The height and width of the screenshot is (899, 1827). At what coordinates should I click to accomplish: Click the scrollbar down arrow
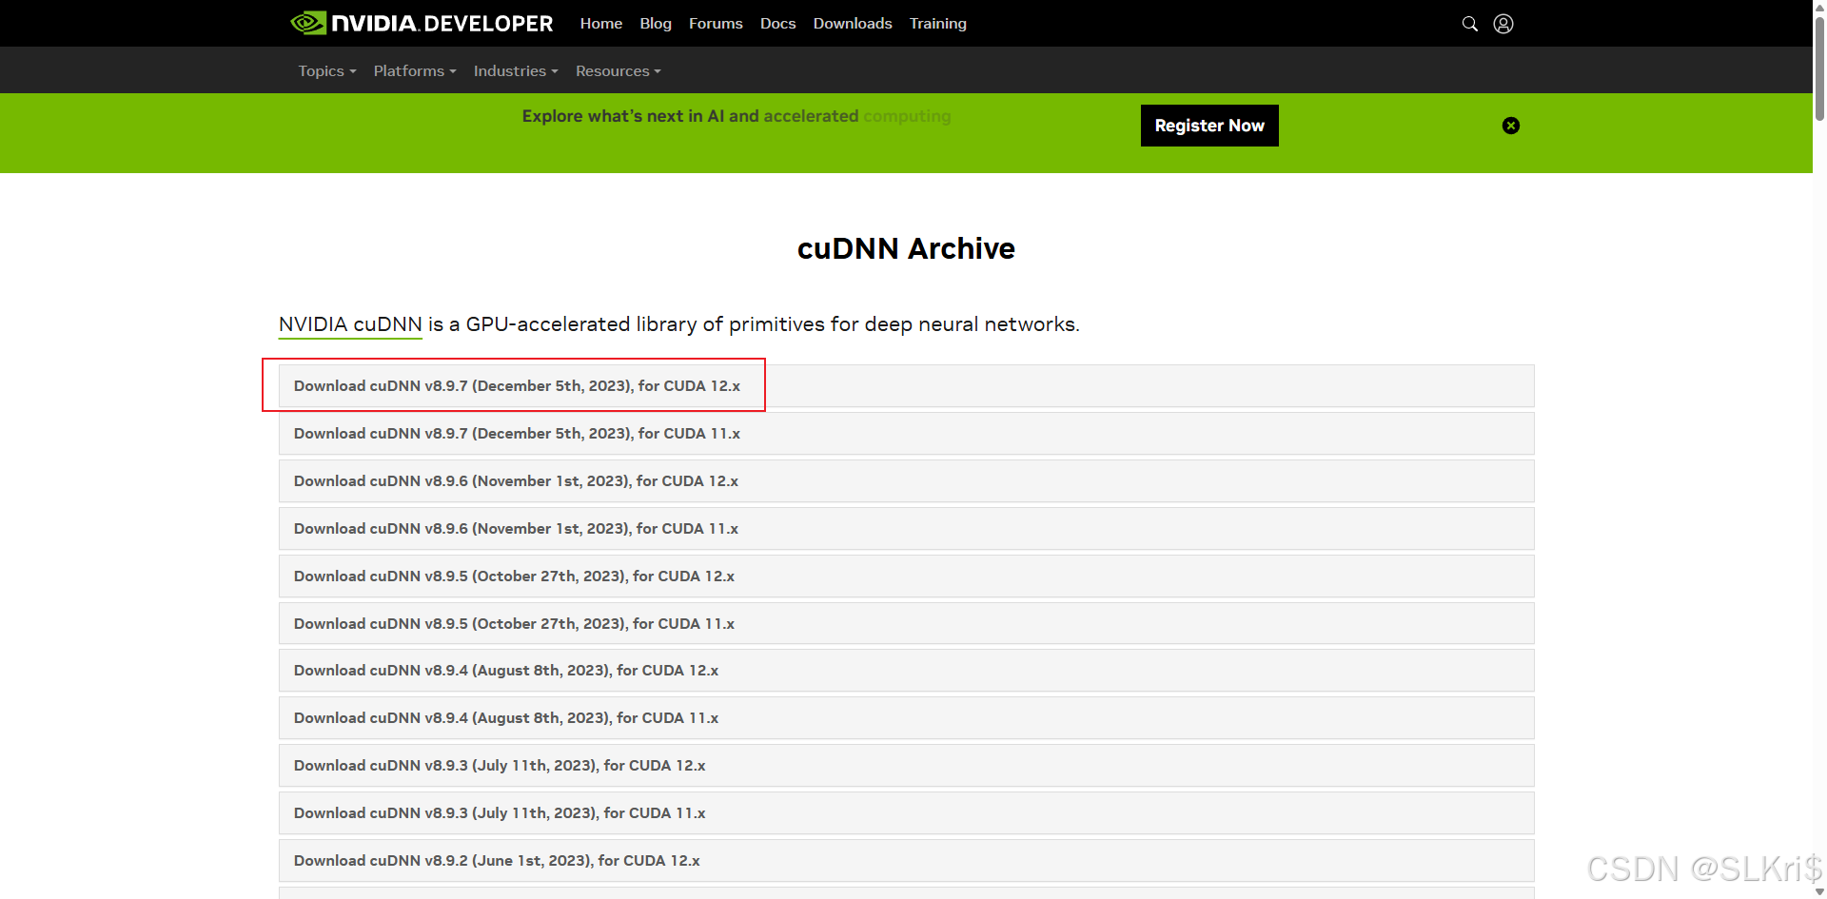[x=1819, y=891]
